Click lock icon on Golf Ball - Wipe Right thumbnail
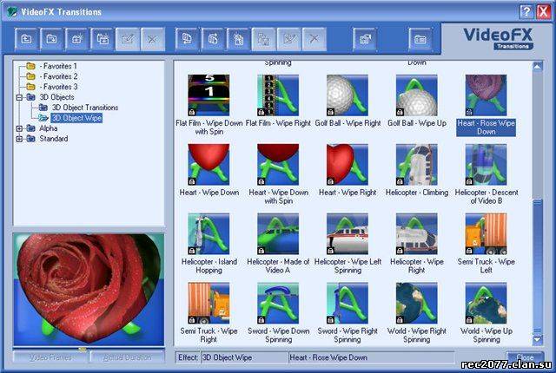This screenshot has height=373, width=556. 330,112
